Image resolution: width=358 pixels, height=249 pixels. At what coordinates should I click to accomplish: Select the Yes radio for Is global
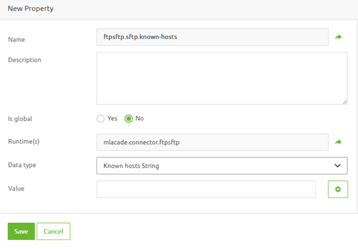[101, 118]
